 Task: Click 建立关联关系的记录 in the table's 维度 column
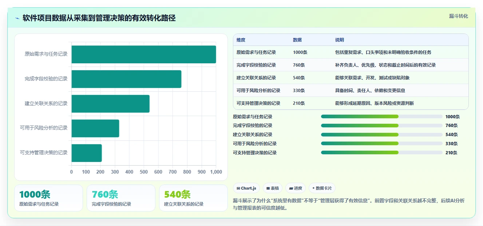pos(256,78)
